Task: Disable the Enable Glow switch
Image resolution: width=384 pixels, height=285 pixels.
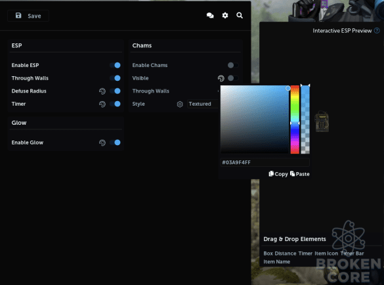Action: tap(115, 142)
